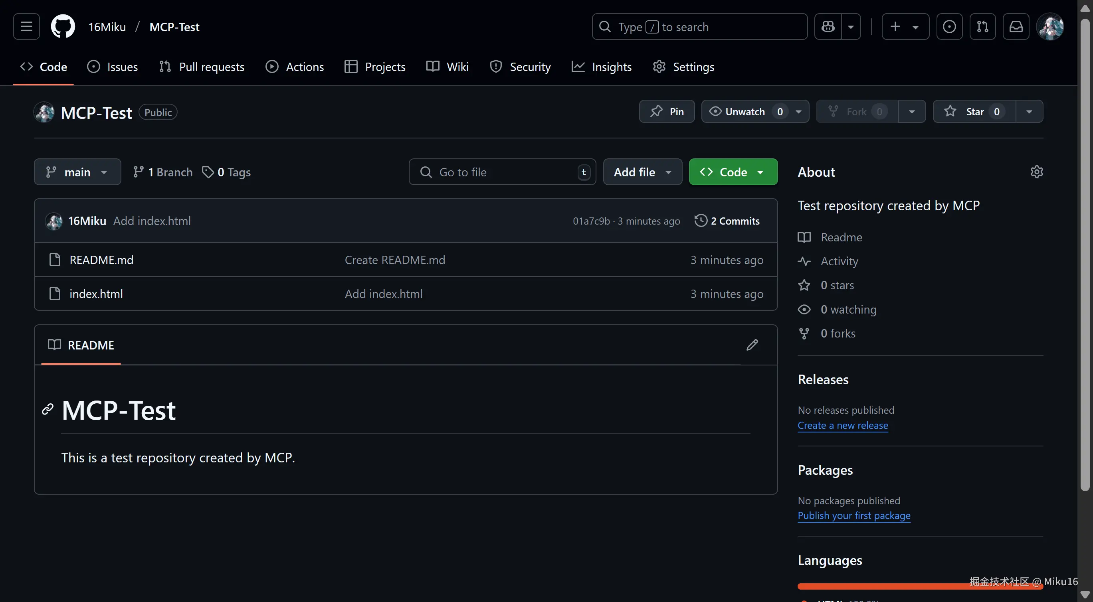
Task: Click the index.html file icon
Action: click(55, 293)
